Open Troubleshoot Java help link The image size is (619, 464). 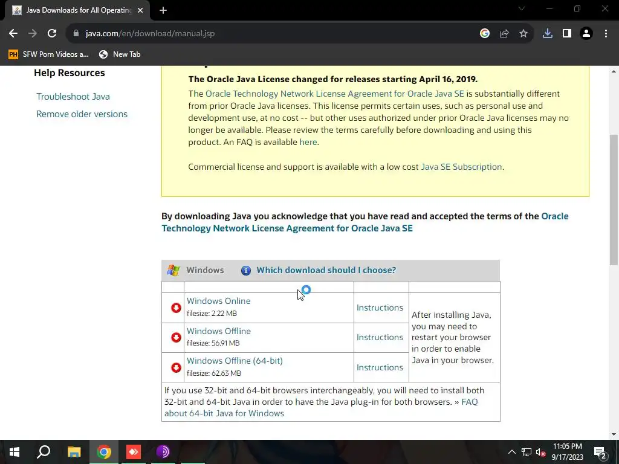point(73,97)
